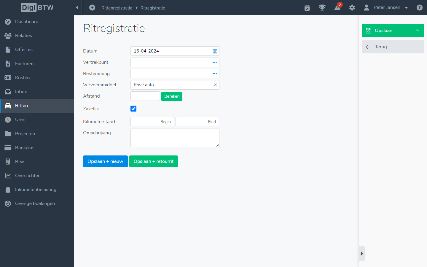Click Projecten folder icon
This screenshot has width=427, height=267.
point(8,133)
